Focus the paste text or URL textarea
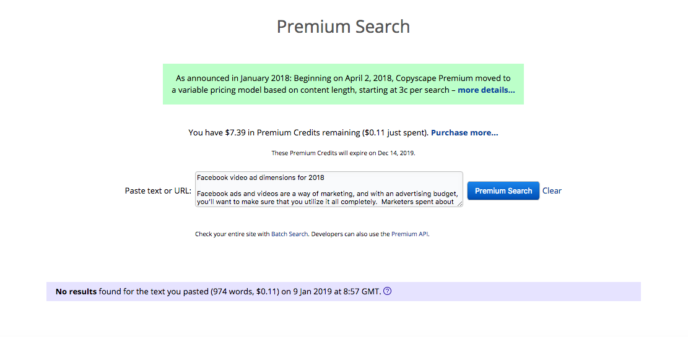This screenshot has width=688, height=337. tap(329, 189)
